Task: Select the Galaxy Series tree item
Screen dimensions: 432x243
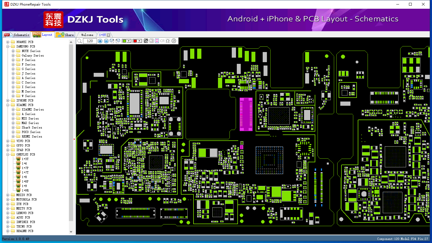Action: 33,55
